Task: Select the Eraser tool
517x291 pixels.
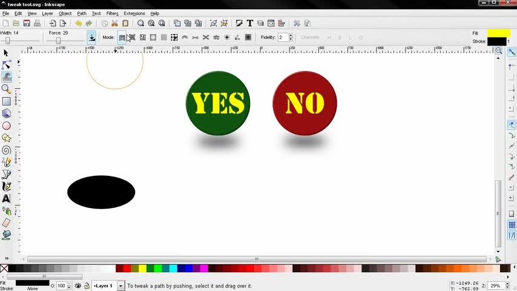Action: point(6,223)
